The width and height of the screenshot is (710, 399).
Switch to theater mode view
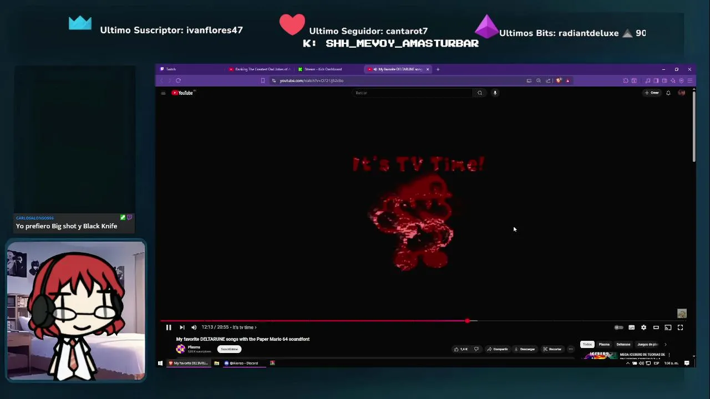pyautogui.click(x=656, y=328)
